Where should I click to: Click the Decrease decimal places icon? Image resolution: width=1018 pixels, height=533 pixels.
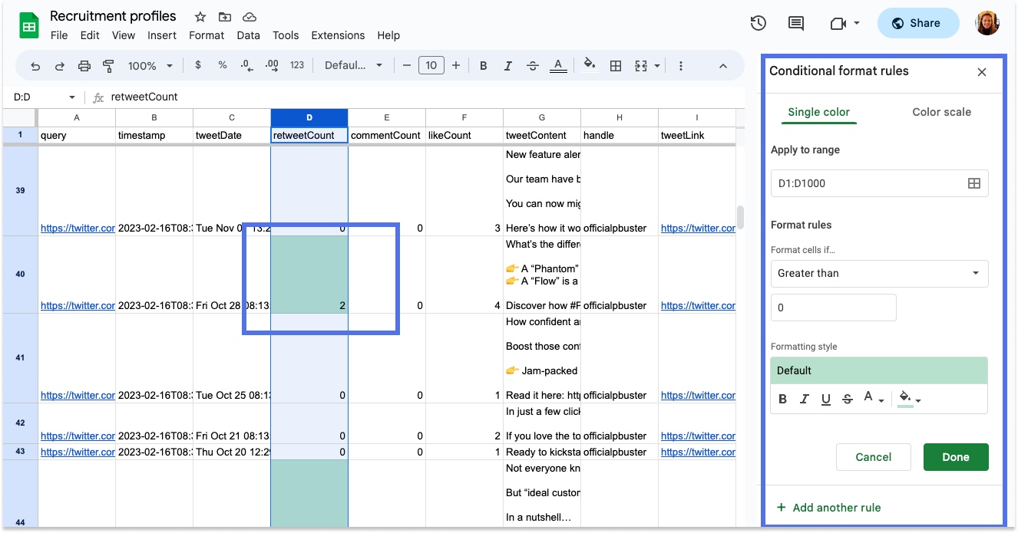246,65
